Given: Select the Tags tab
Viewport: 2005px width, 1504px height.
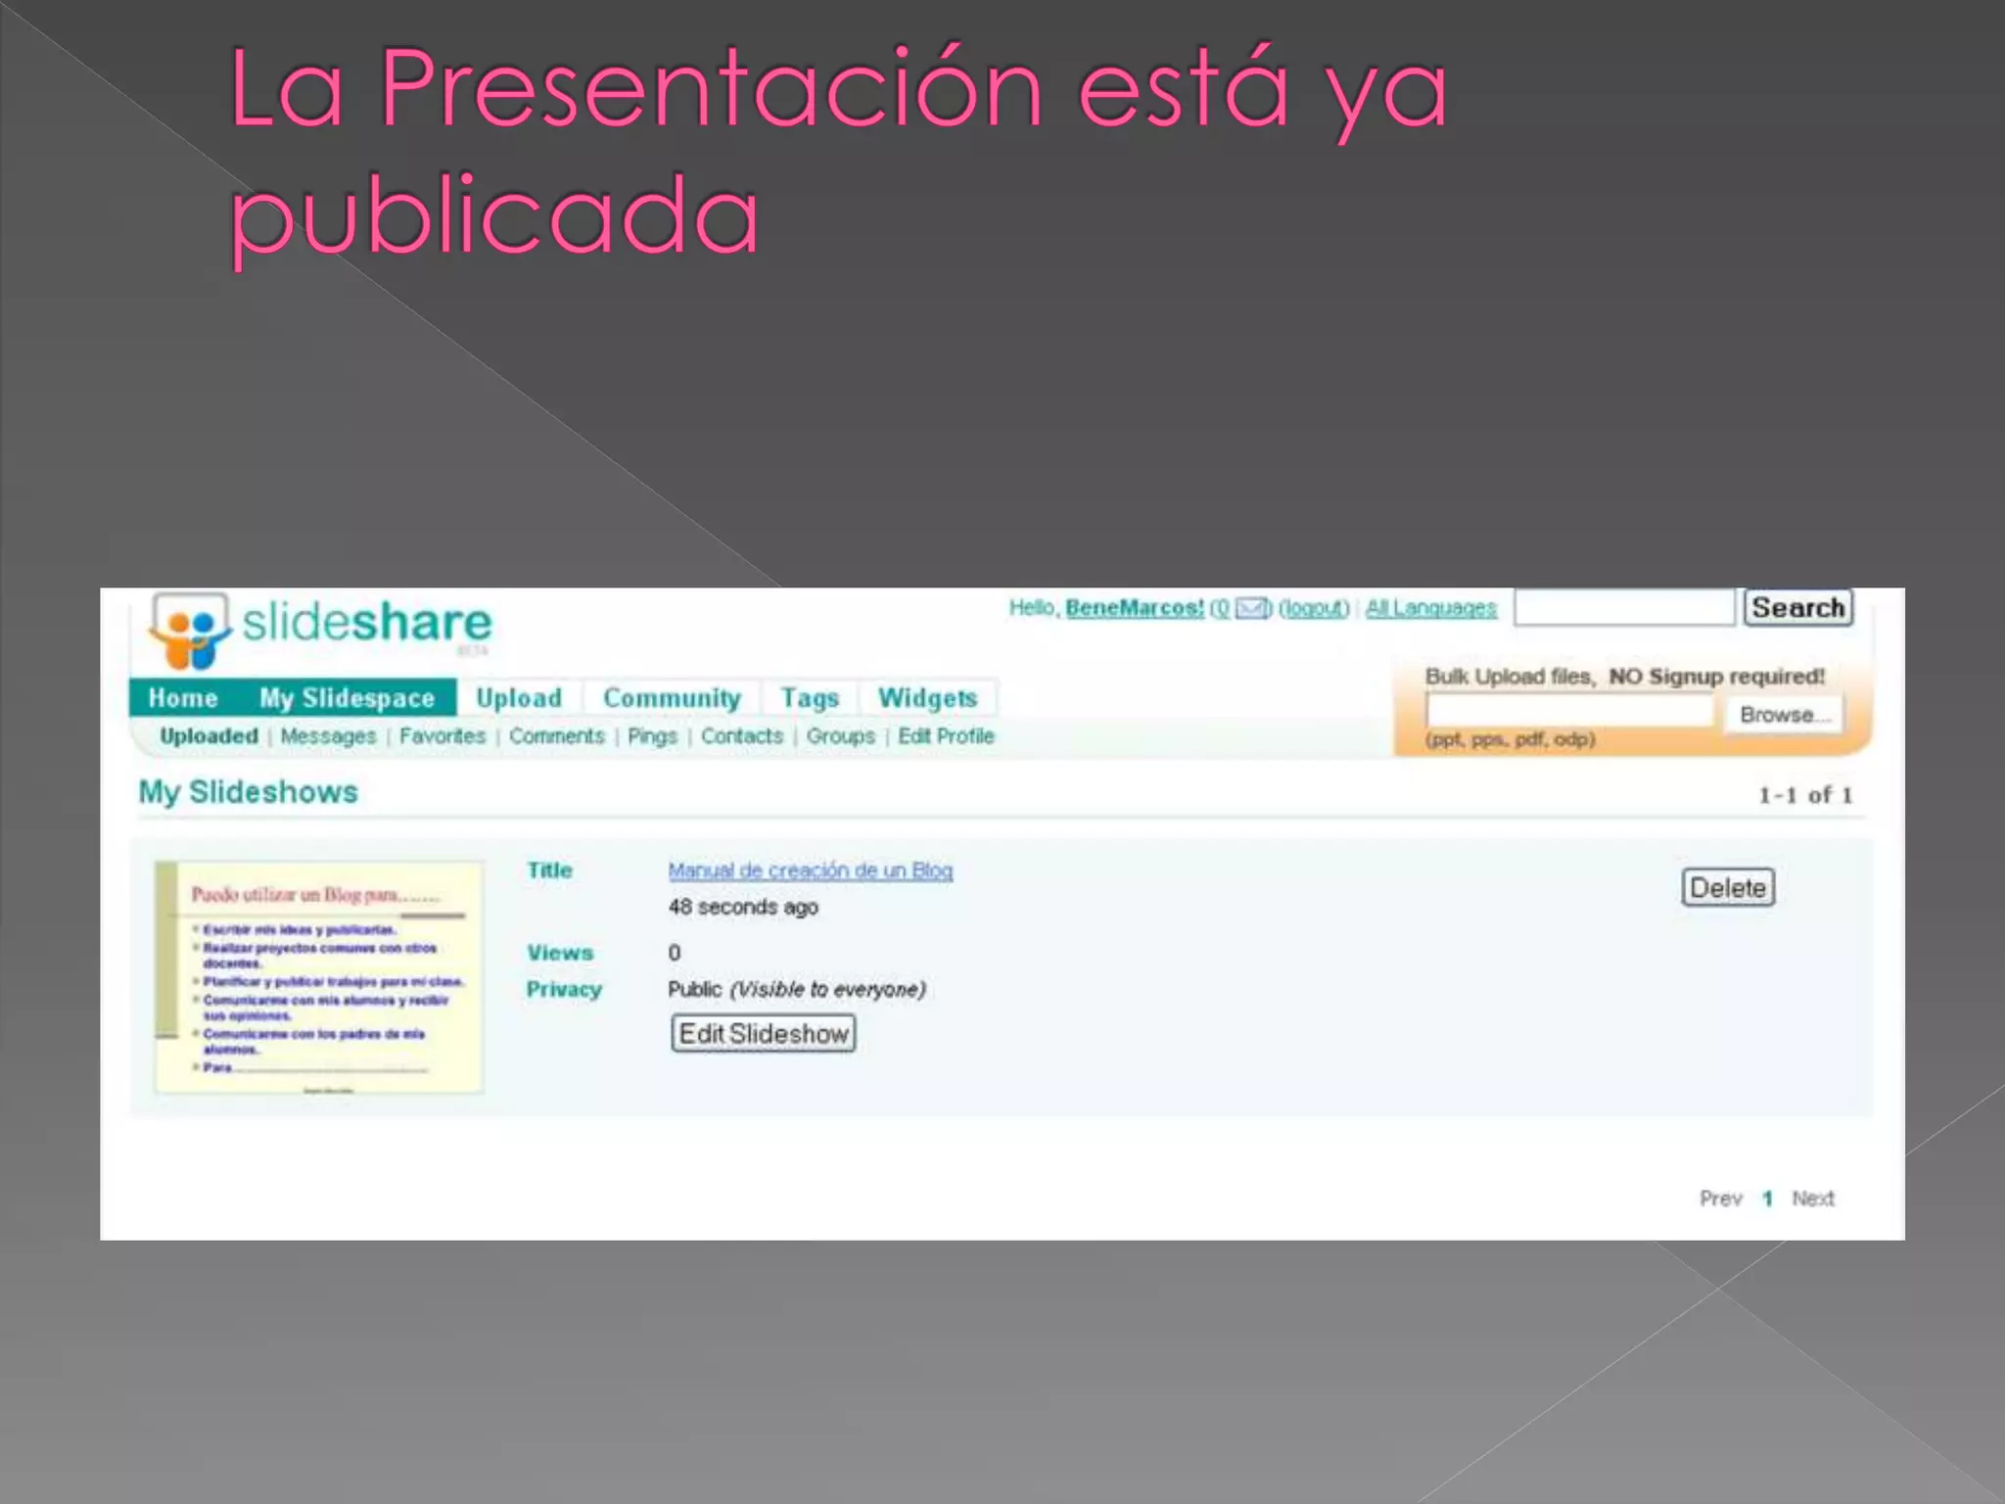Looking at the screenshot, I should point(810,698).
